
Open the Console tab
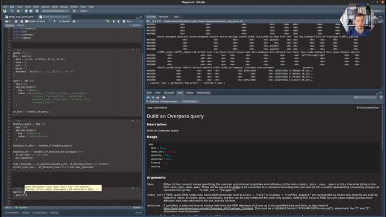[151, 17]
